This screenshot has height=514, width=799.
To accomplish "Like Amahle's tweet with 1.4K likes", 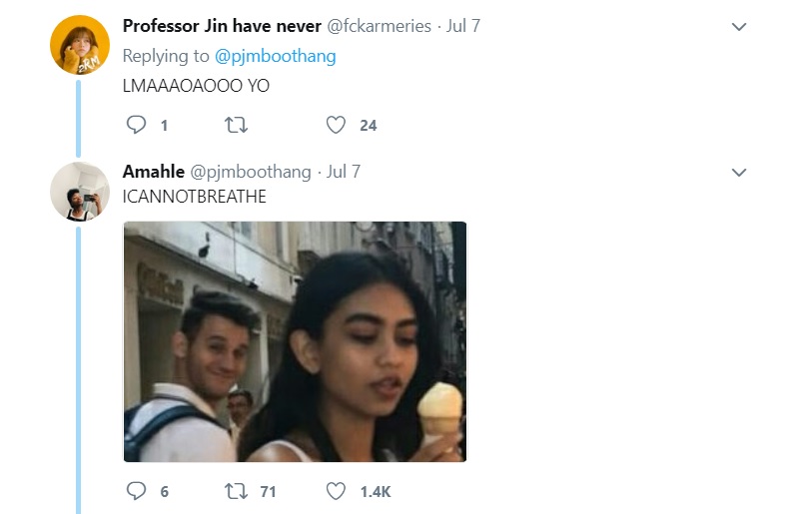I will point(336,491).
